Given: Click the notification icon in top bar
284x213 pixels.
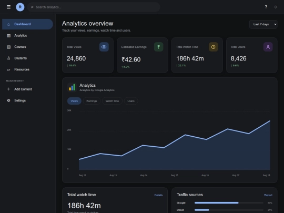Looking at the screenshot, I should 276,7.
